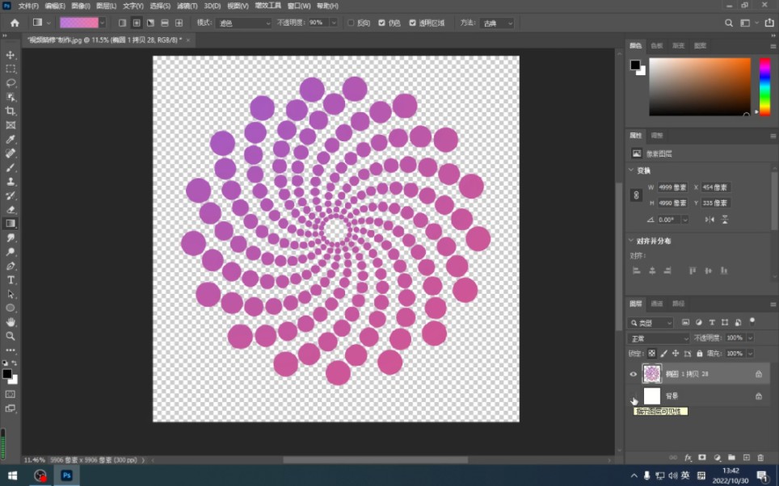This screenshot has width=779, height=486.
Task: Open the 滤镜(T) menu
Action: click(188, 6)
